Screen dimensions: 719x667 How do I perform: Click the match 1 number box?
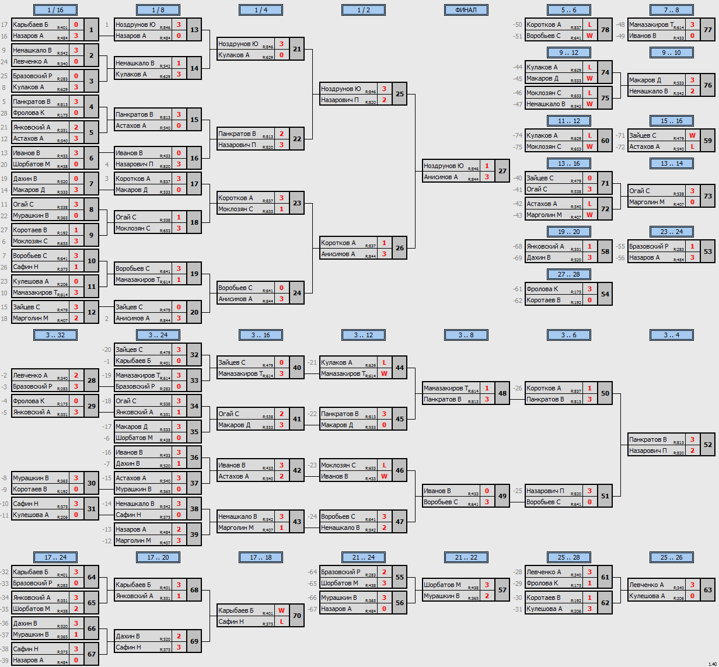92,30
